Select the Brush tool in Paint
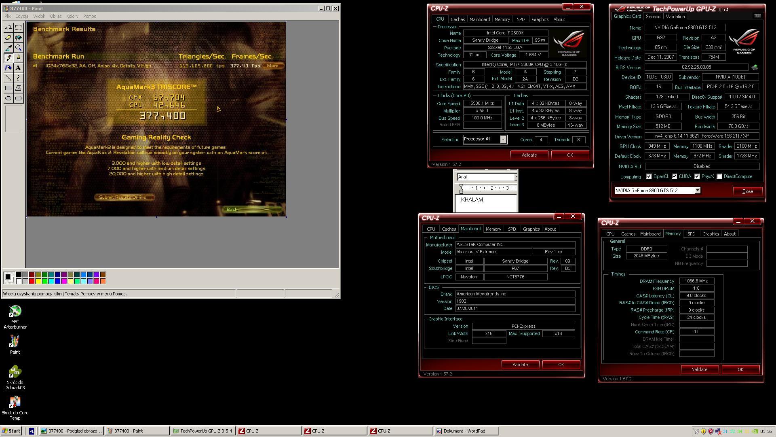The height and width of the screenshot is (437, 776). coord(19,58)
